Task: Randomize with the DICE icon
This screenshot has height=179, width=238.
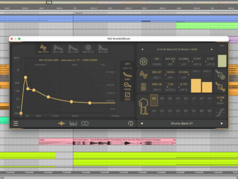Action: 127,96
